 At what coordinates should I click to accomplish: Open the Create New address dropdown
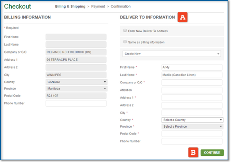click(171, 54)
